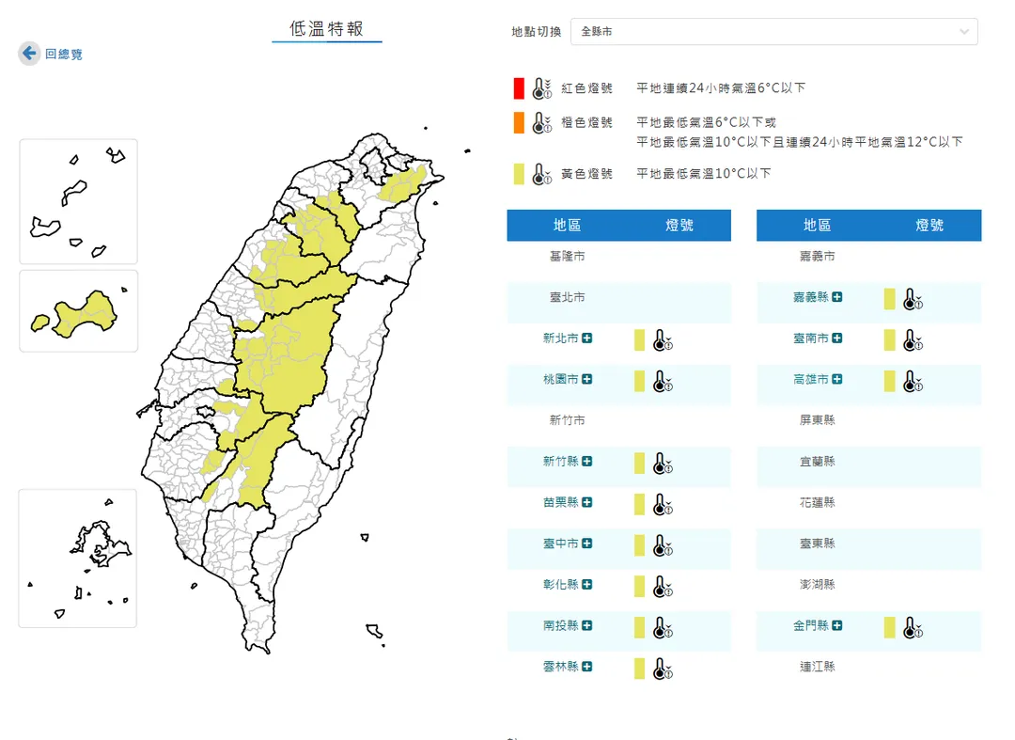
Task: Select the 低溫特報 tab heading
Action: point(326,29)
